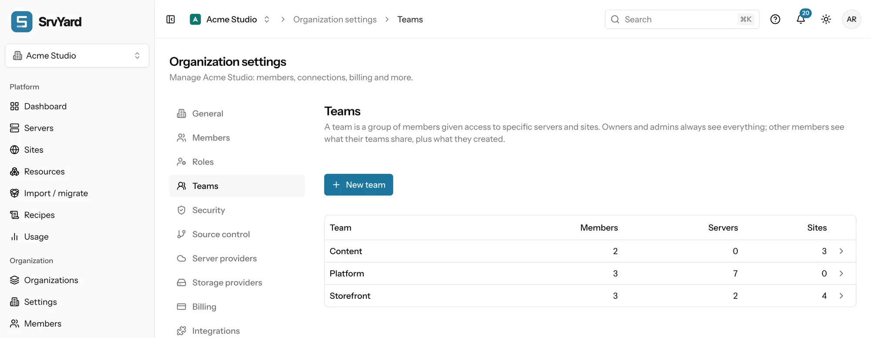Select the Billing settings tab
The image size is (871, 338).
tap(237, 307)
